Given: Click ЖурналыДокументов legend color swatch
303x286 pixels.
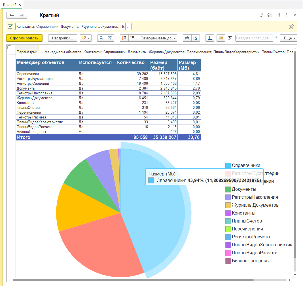Looking at the screenshot, I should pos(228,205).
